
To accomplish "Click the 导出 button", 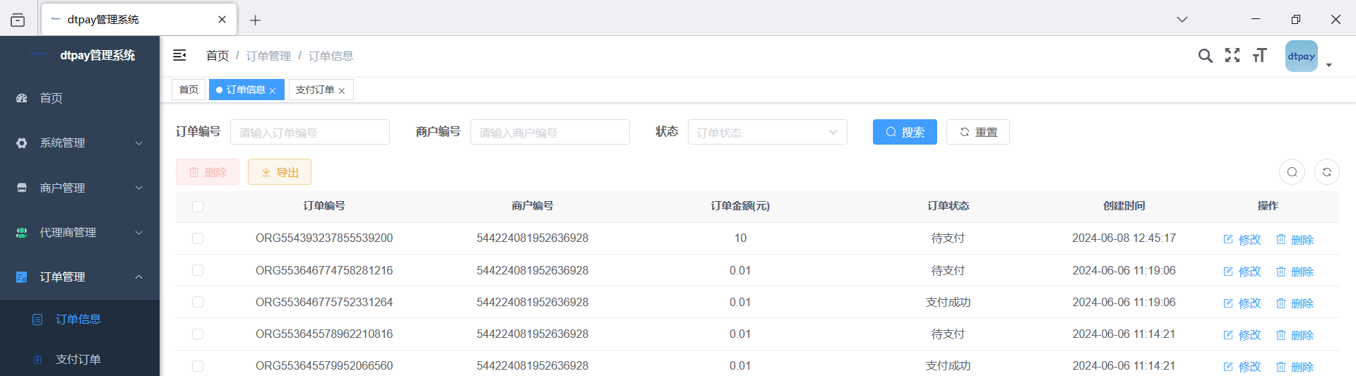I will tap(280, 172).
